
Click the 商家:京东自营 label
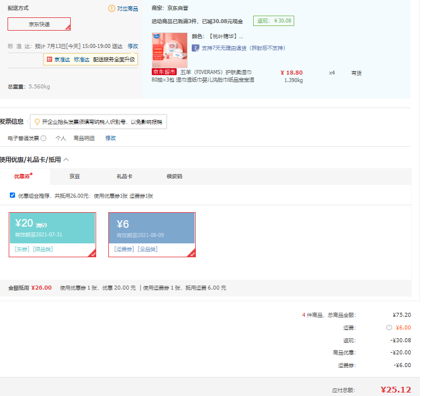pyautogui.click(x=170, y=8)
